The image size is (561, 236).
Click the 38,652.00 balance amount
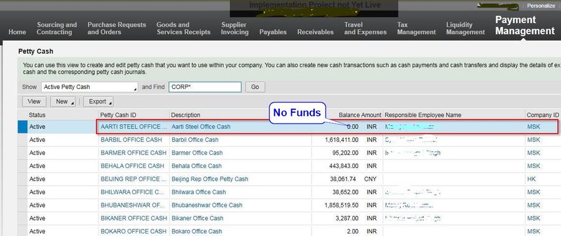point(345,192)
